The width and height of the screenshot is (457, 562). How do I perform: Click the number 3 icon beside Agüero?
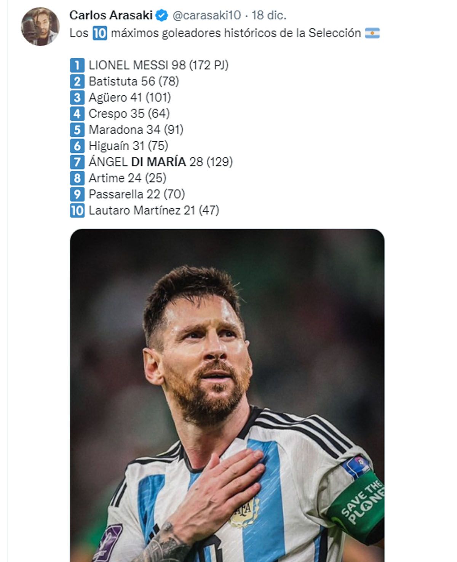(x=77, y=98)
